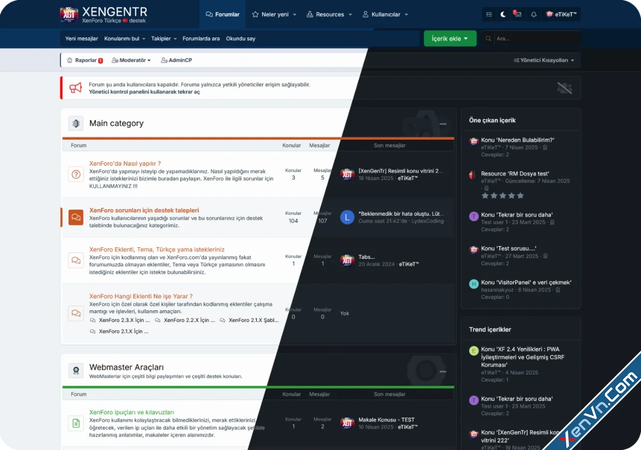This screenshot has height=450, width=641.
Task: Expand the Neler yeni menu
Action: click(x=274, y=15)
